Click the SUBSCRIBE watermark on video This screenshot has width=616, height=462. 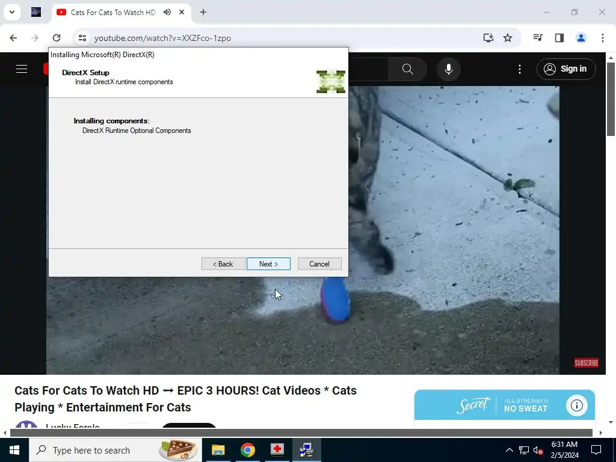click(586, 363)
